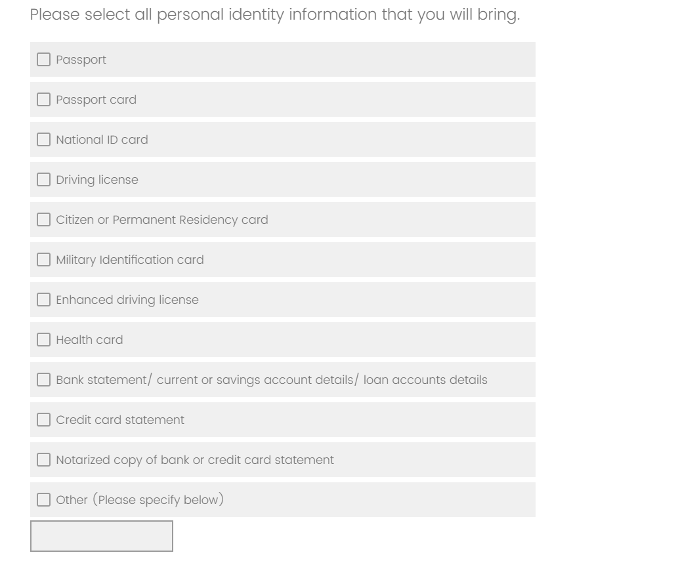Select the National ID card checkbox

[x=43, y=140]
